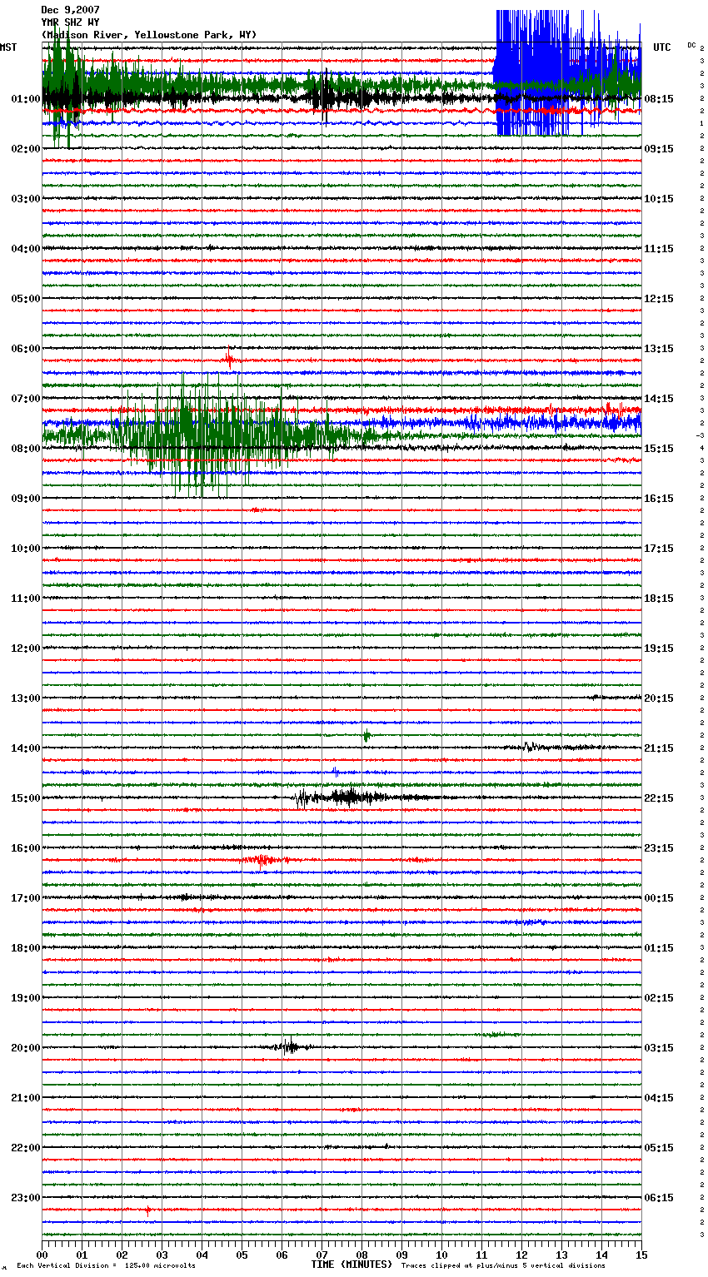Click the '14:00' MST time label
The height and width of the screenshot is (1277, 708).
(26, 748)
